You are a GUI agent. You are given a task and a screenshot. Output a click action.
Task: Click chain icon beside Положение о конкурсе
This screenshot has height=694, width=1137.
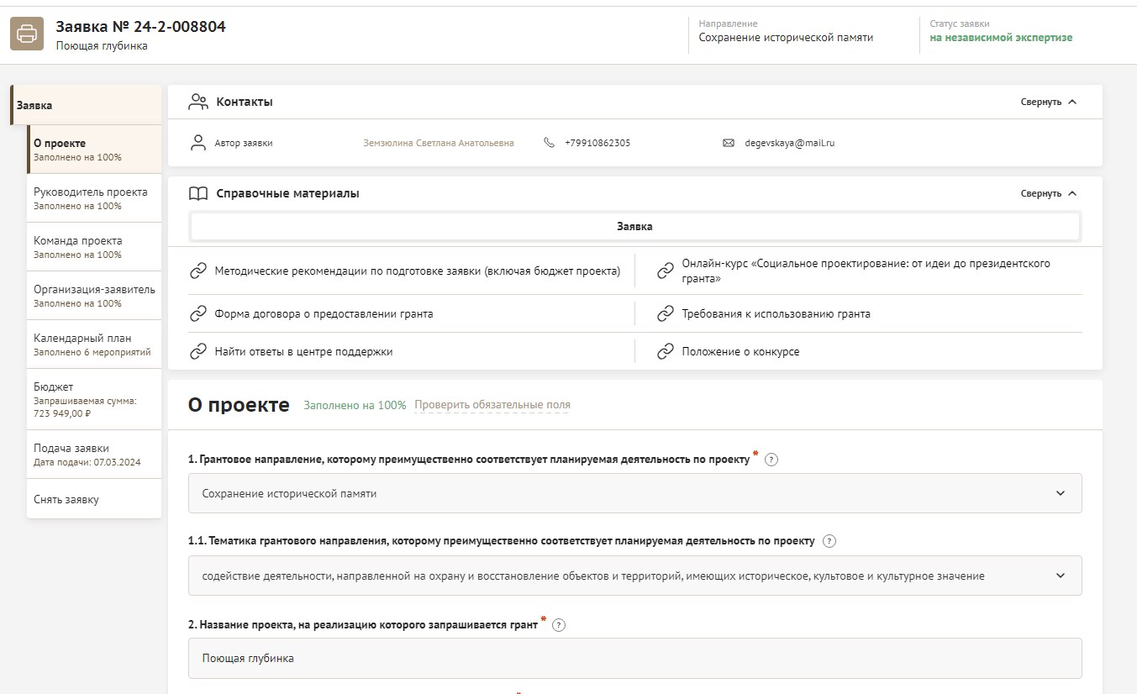pos(666,351)
